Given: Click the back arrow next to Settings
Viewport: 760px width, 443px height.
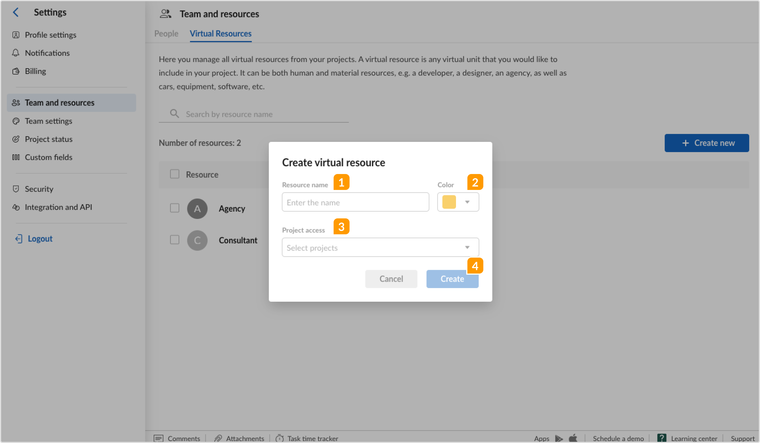Looking at the screenshot, I should pos(16,12).
